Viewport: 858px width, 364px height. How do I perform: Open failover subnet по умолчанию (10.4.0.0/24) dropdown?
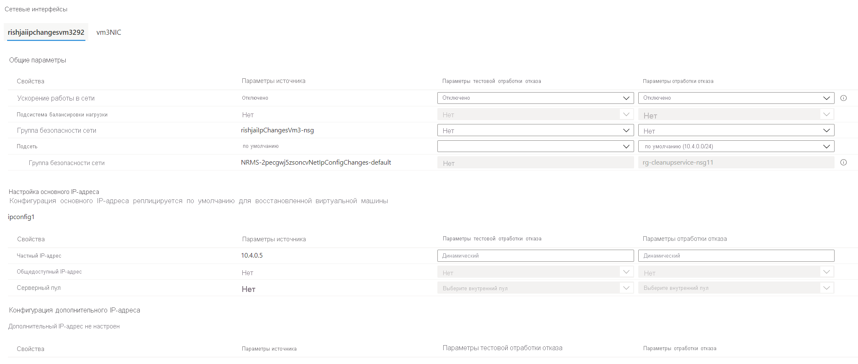tap(736, 146)
